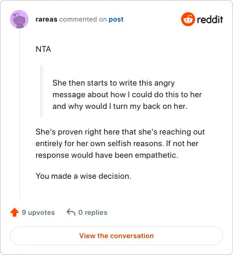Click the "NTA" verdict text
This screenshot has width=233, height=255.
(x=43, y=49)
